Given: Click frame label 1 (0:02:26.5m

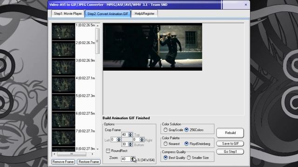Looking at the screenshot, I should [85, 25].
